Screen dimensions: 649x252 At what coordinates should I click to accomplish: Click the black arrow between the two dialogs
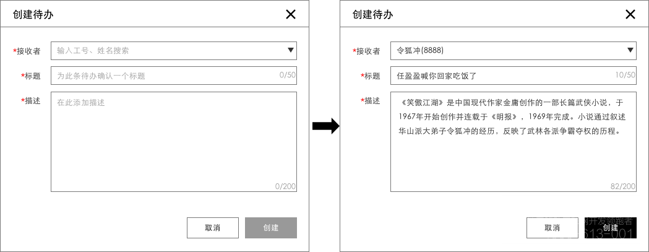(x=325, y=126)
